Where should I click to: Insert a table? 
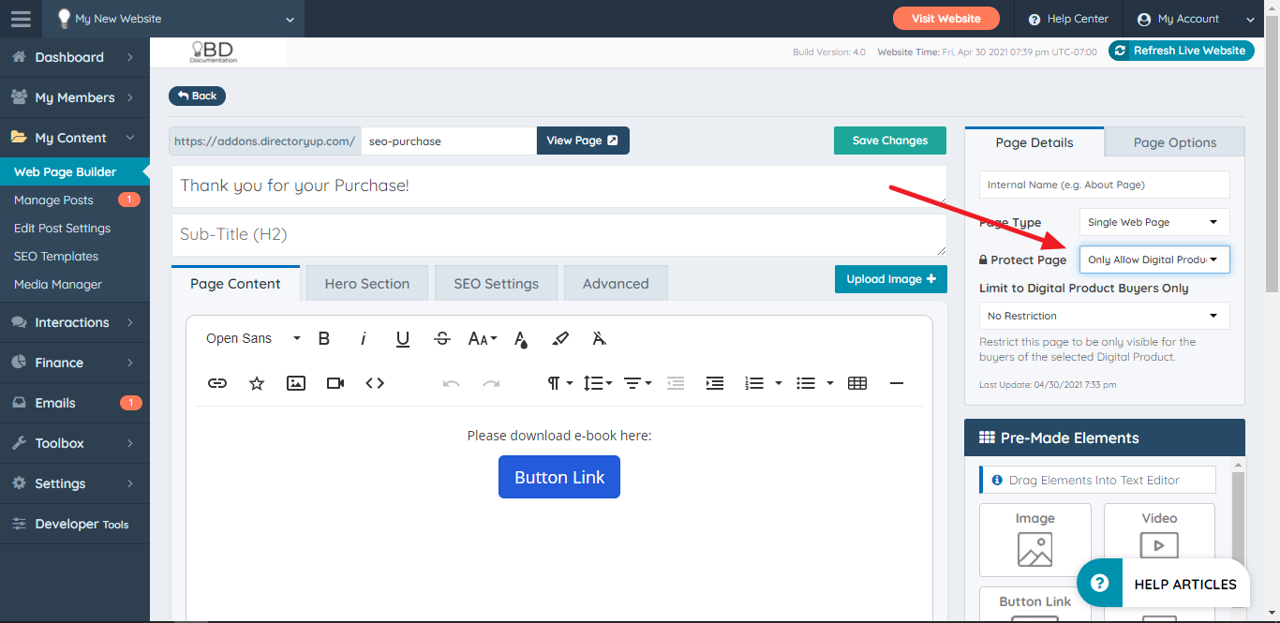tap(857, 383)
